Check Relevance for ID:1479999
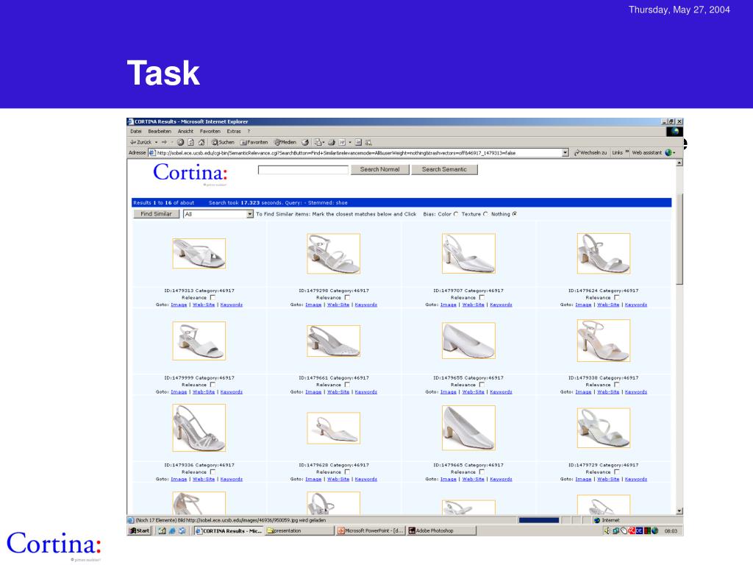The height and width of the screenshot is (565, 753). coord(213,385)
